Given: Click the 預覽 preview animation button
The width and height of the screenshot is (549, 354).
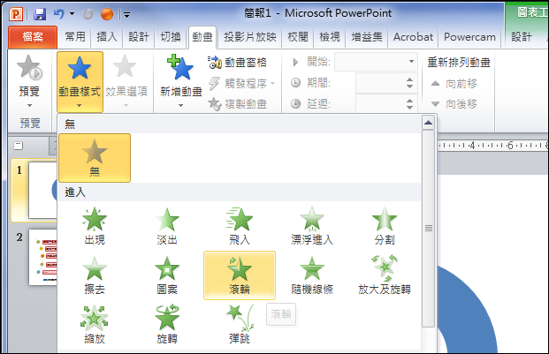Looking at the screenshot, I should pyautogui.click(x=29, y=75).
